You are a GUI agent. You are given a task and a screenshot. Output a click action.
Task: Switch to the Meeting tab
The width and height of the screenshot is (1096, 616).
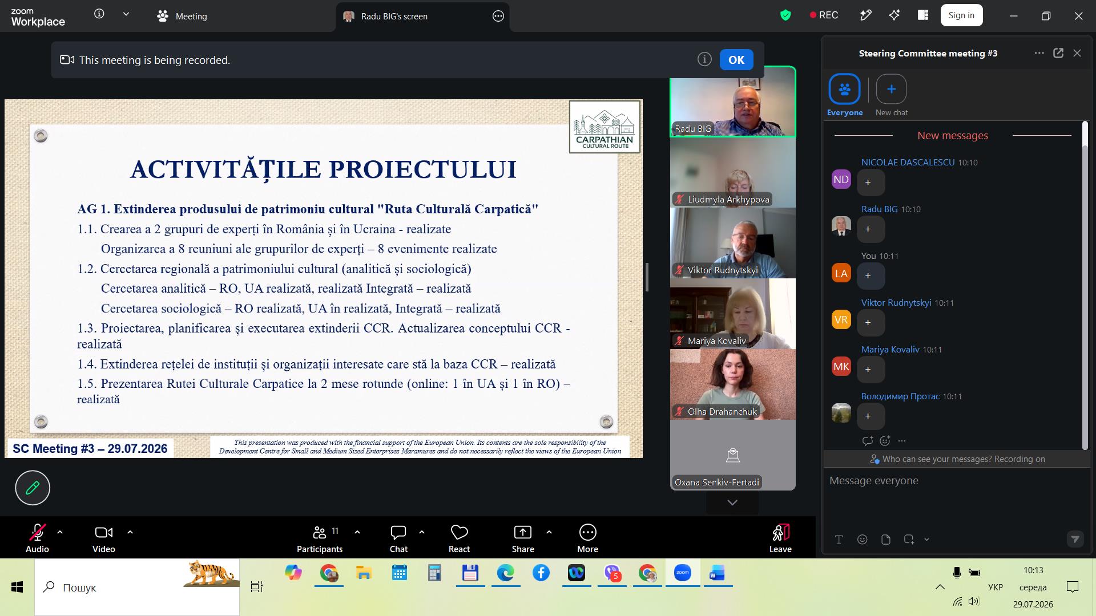[x=182, y=16]
